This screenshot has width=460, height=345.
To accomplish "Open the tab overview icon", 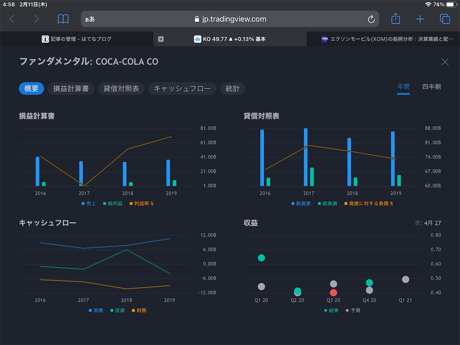I will [x=445, y=19].
